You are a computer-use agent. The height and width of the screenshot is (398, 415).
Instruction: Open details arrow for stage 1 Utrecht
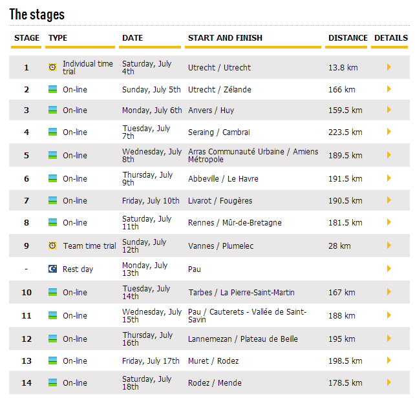point(388,67)
